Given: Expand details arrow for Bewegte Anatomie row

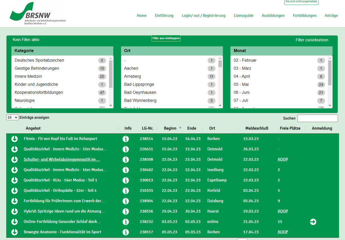Looking at the screenshot, I should coord(15,232).
